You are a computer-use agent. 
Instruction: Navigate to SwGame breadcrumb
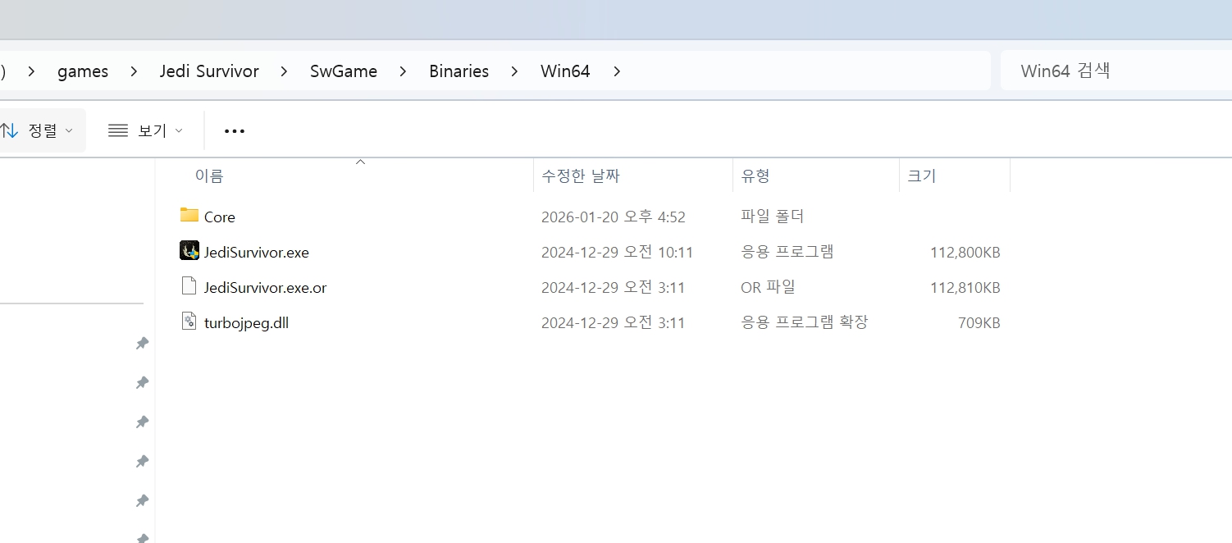coord(344,71)
